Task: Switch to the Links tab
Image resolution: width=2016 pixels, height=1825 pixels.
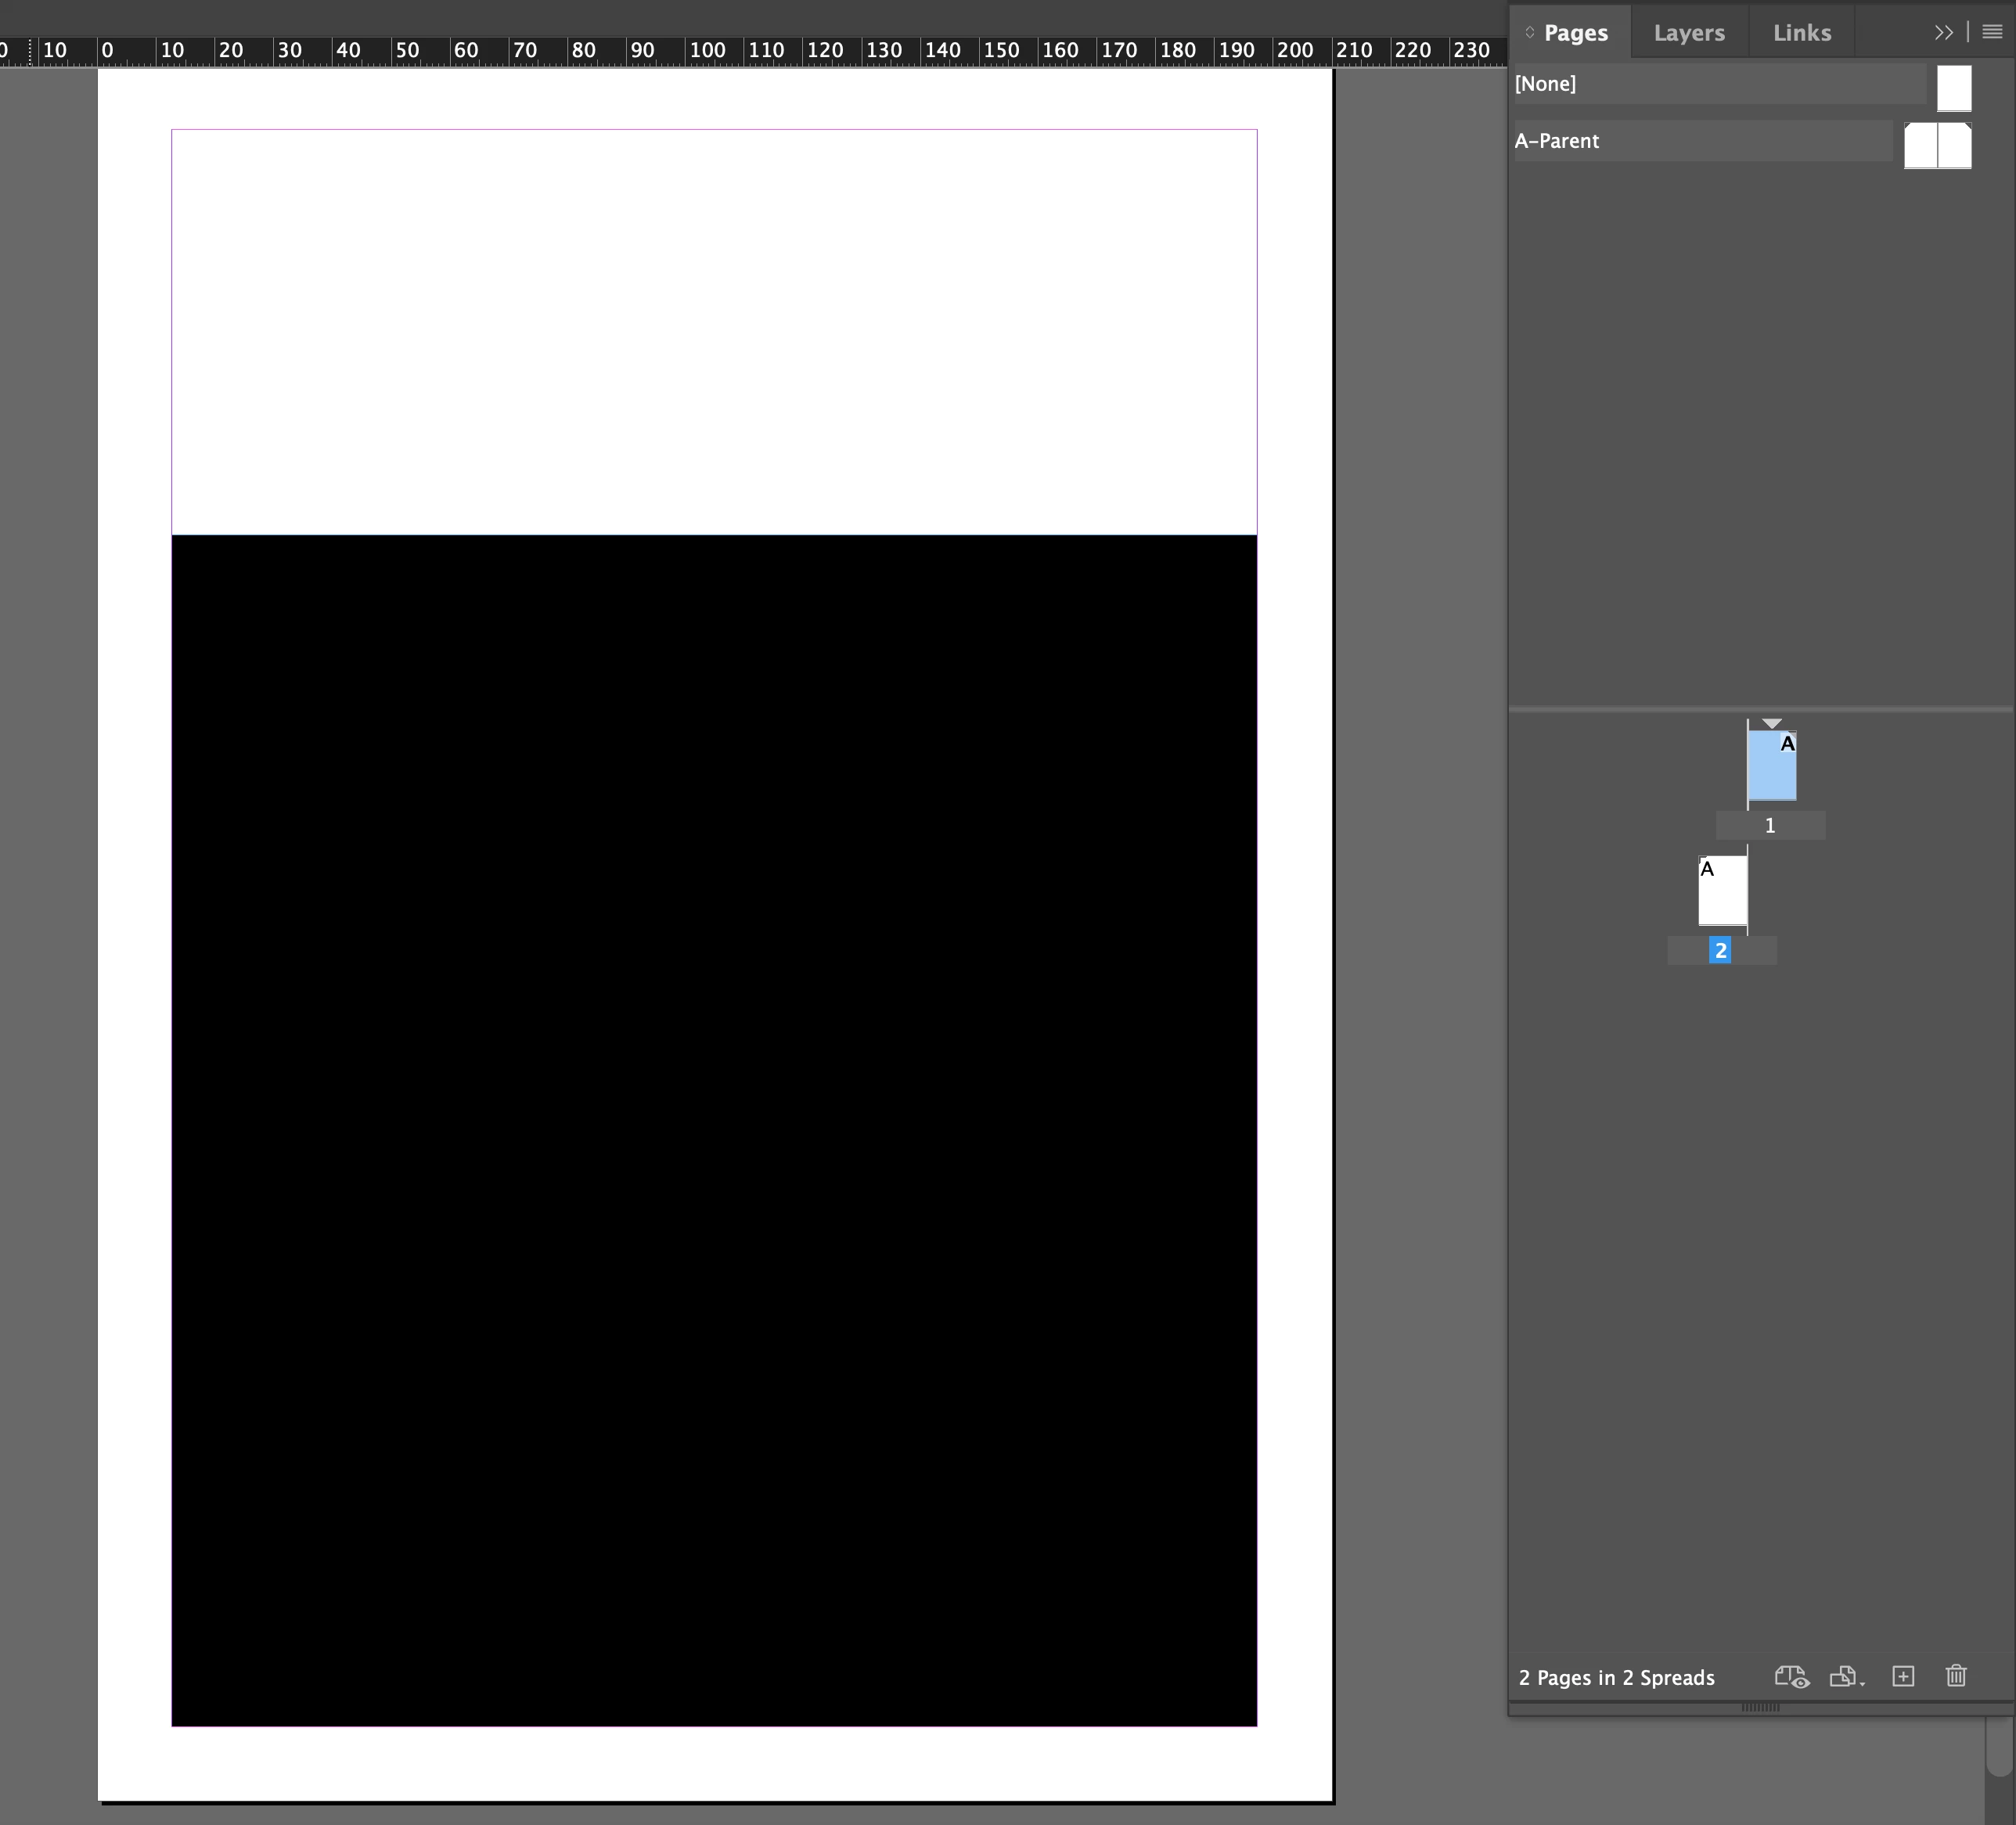Action: [x=1801, y=33]
